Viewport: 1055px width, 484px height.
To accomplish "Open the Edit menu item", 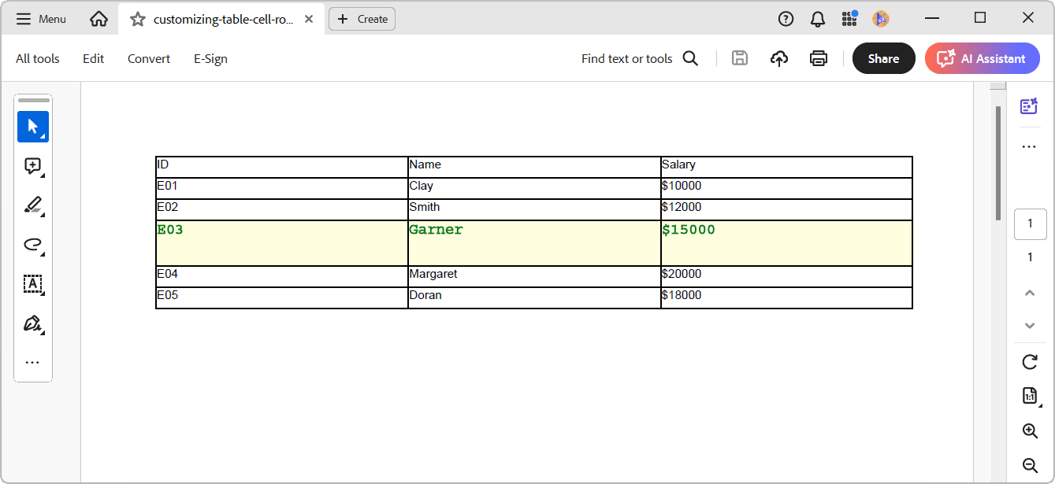I will click(94, 58).
